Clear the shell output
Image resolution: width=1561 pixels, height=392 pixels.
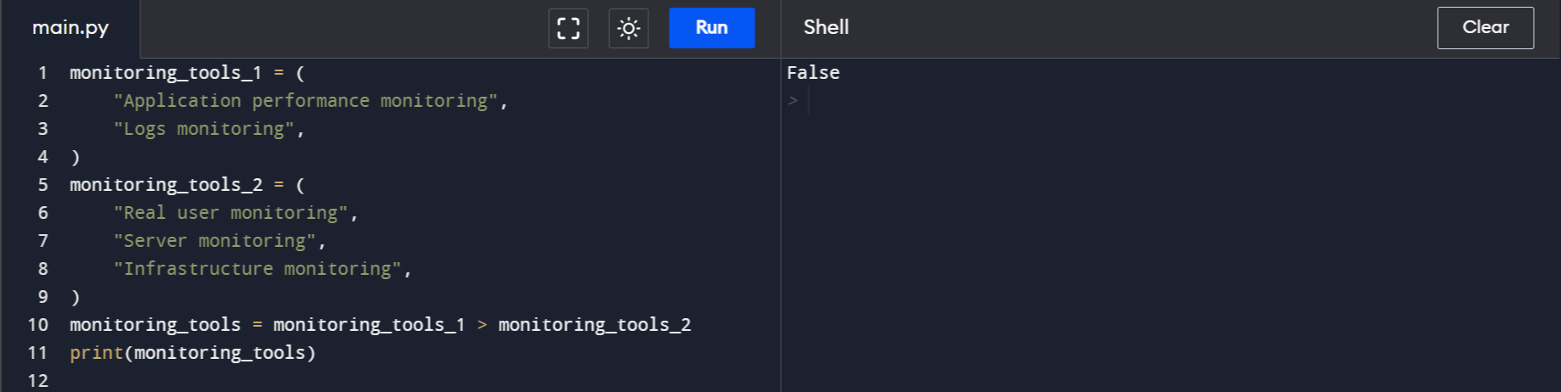click(1485, 28)
